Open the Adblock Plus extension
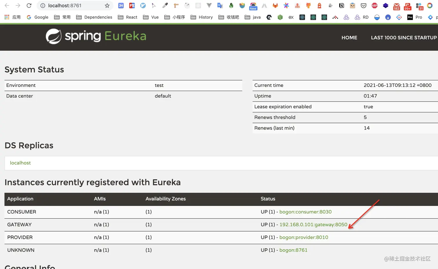438x269 pixels. tap(375, 6)
